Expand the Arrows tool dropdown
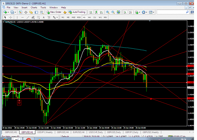The image size is (197, 140). (x=57, y=18)
